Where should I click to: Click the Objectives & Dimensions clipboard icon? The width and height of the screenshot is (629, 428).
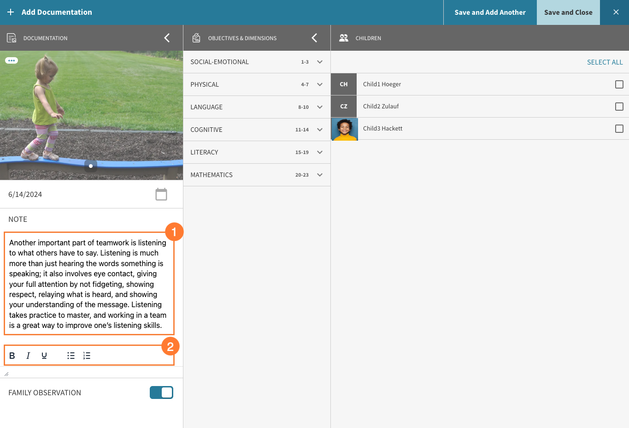coord(196,38)
